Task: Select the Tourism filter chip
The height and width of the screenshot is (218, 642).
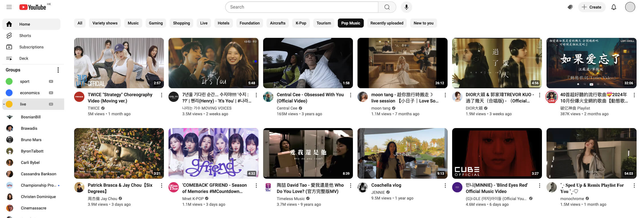Action: click(324, 23)
